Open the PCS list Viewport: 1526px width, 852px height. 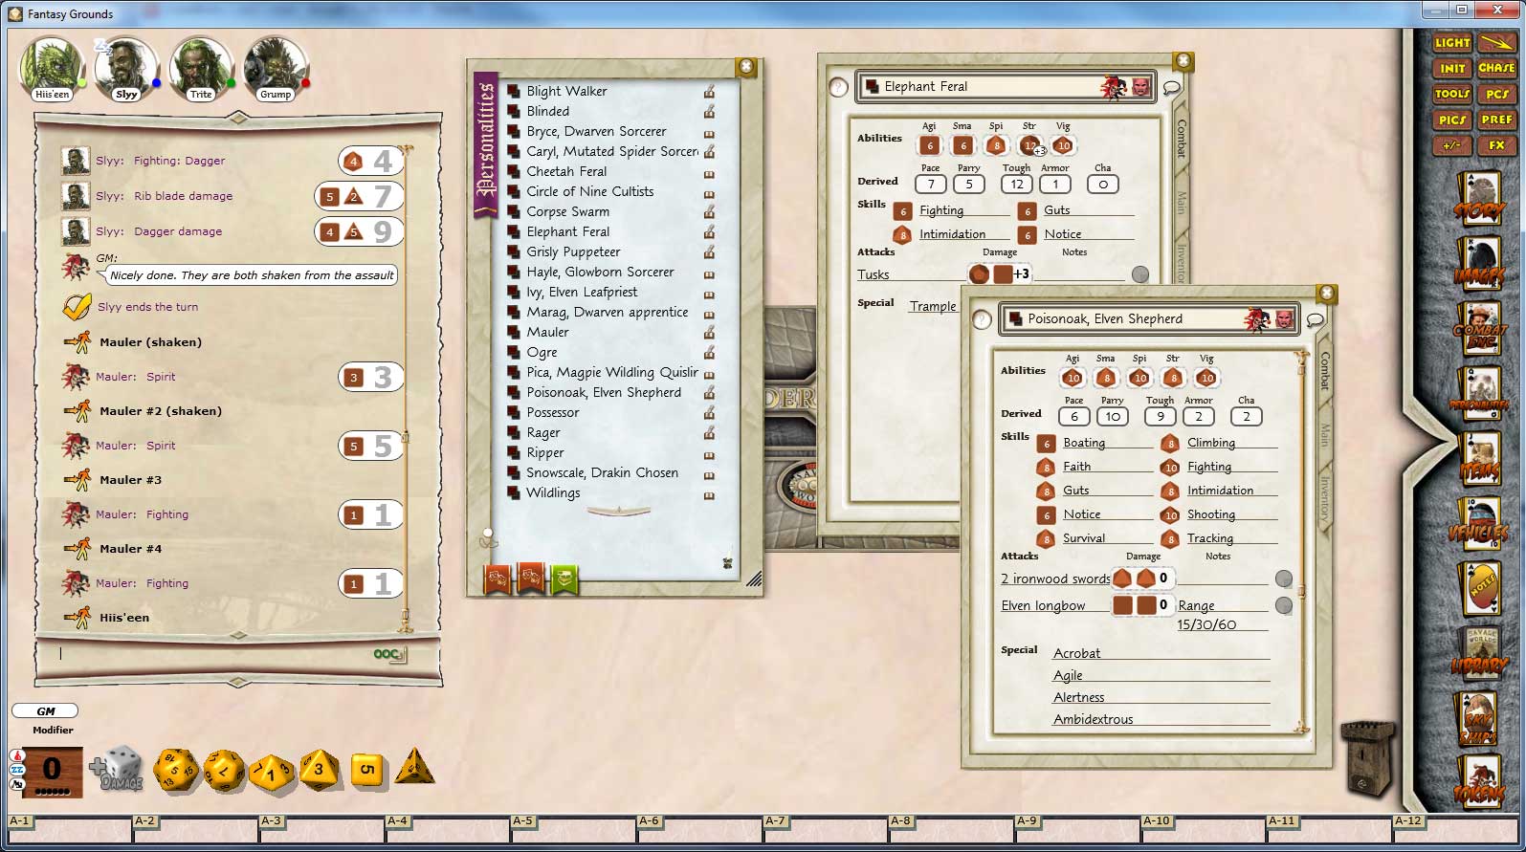click(x=1496, y=95)
